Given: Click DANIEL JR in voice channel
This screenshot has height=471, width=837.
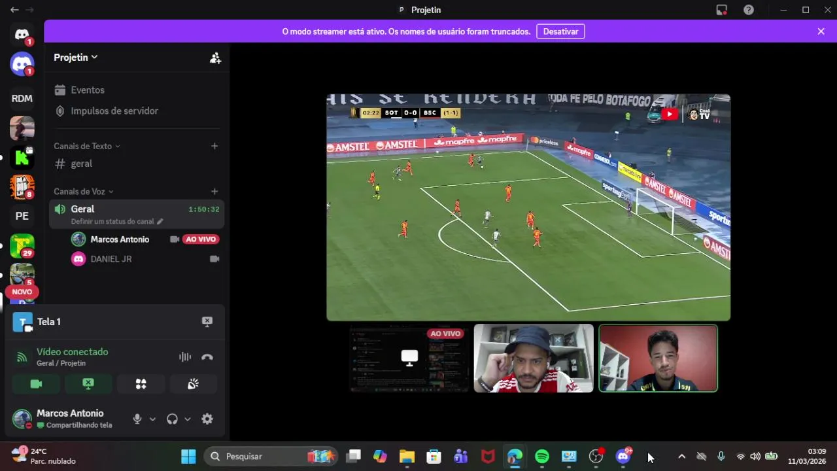Looking at the screenshot, I should tap(111, 259).
